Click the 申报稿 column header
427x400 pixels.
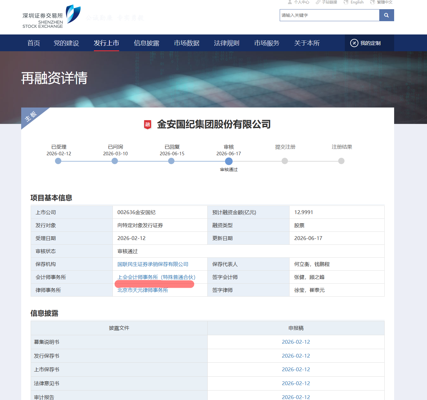296,328
